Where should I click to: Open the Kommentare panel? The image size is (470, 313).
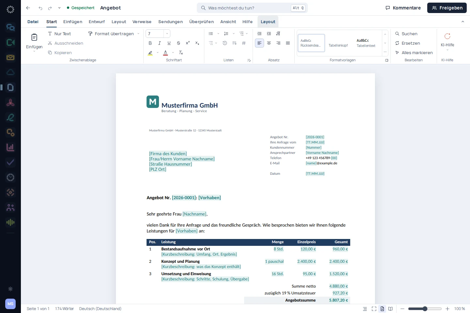pos(403,8)
